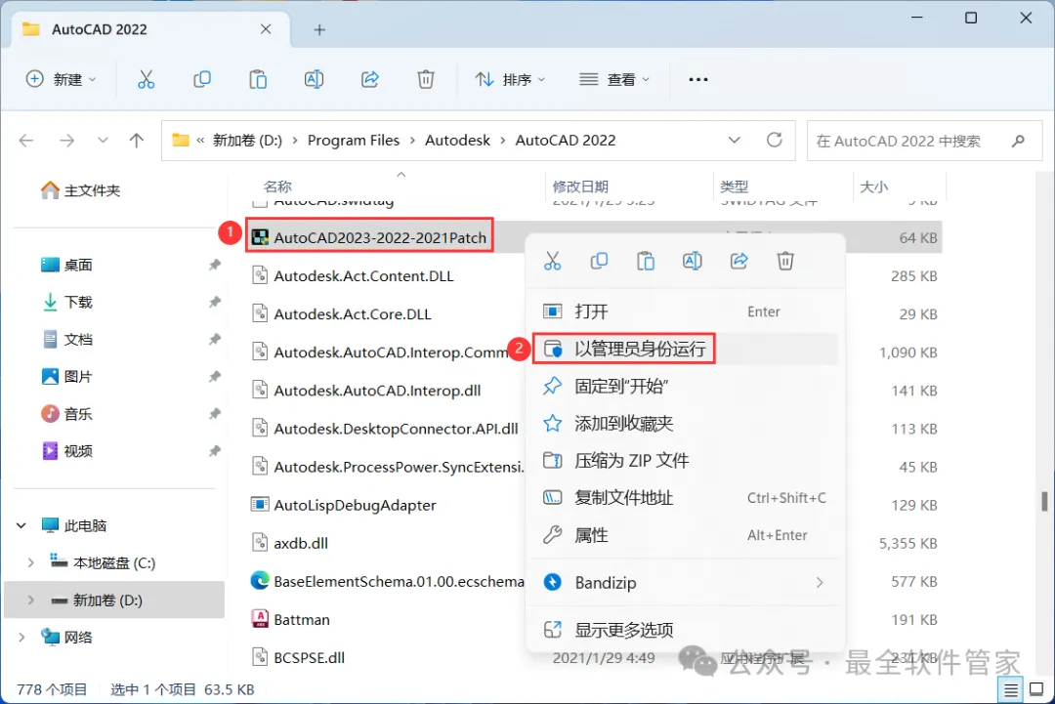Click the context menu Share icon
Image resolution: width=1055 pixels, height=704 pixels.
738,261
